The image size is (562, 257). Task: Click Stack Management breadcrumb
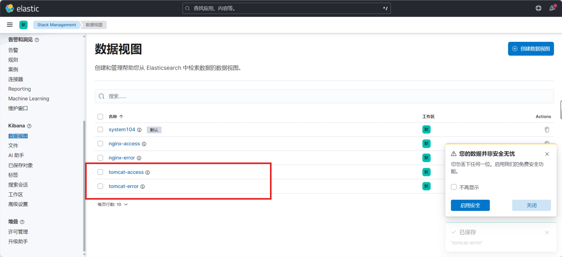click(57, 25)
